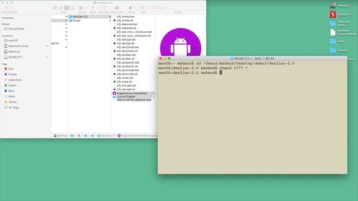Image resolution: width=358 pixels, height=201 pixels.
Task: Click the Quick Look eye icon
Action: [117, 8]
